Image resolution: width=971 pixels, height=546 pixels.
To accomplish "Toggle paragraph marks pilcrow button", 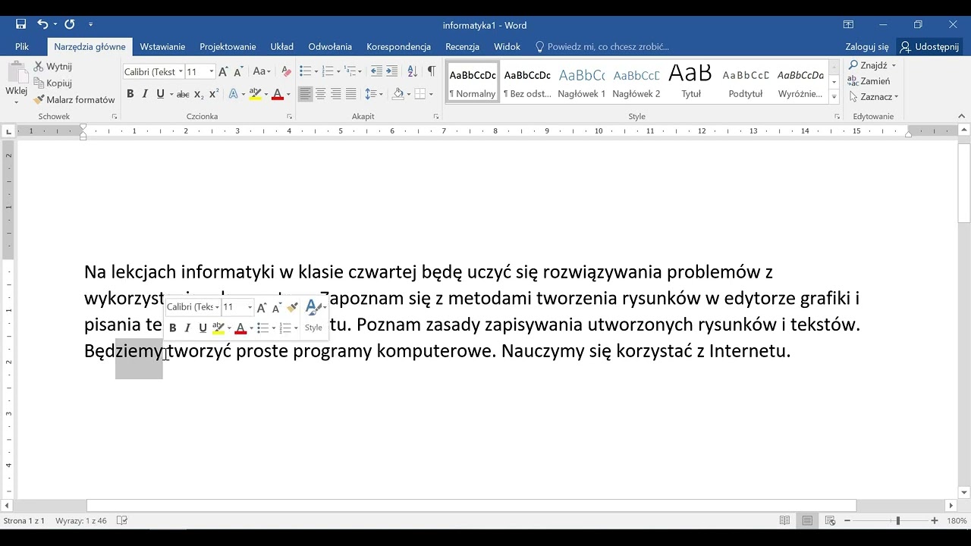I will tap(431, 71).
